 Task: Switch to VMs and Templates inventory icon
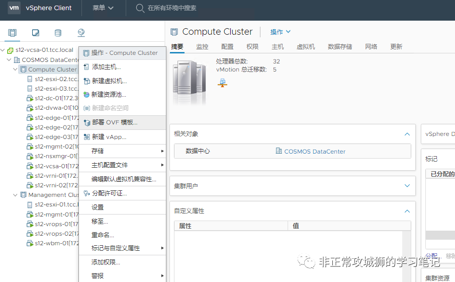35,33
